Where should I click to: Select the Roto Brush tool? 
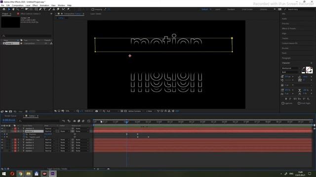pos(64,9)
